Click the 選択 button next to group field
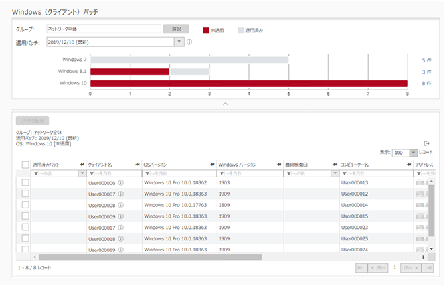The height and width of the screenshot is (286, 445). pos(176,29)
